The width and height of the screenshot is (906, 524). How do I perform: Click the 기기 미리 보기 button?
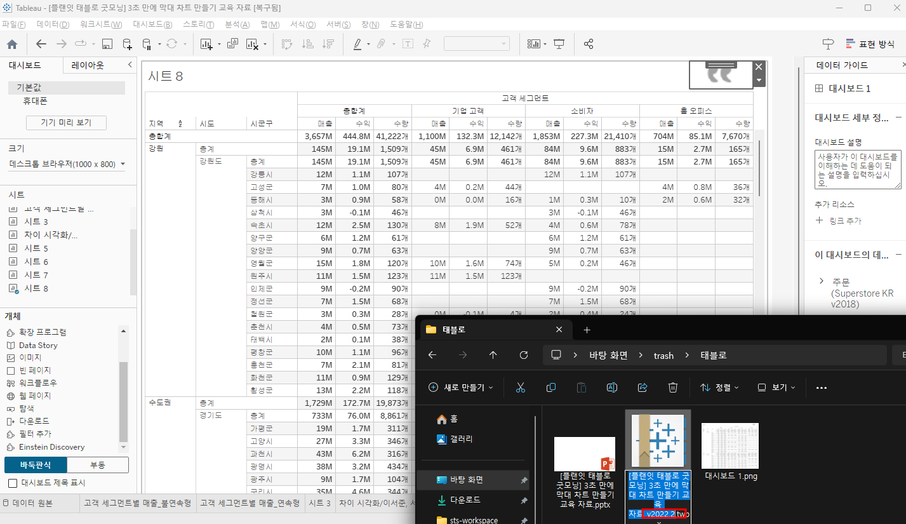click(x=66, y=123)
